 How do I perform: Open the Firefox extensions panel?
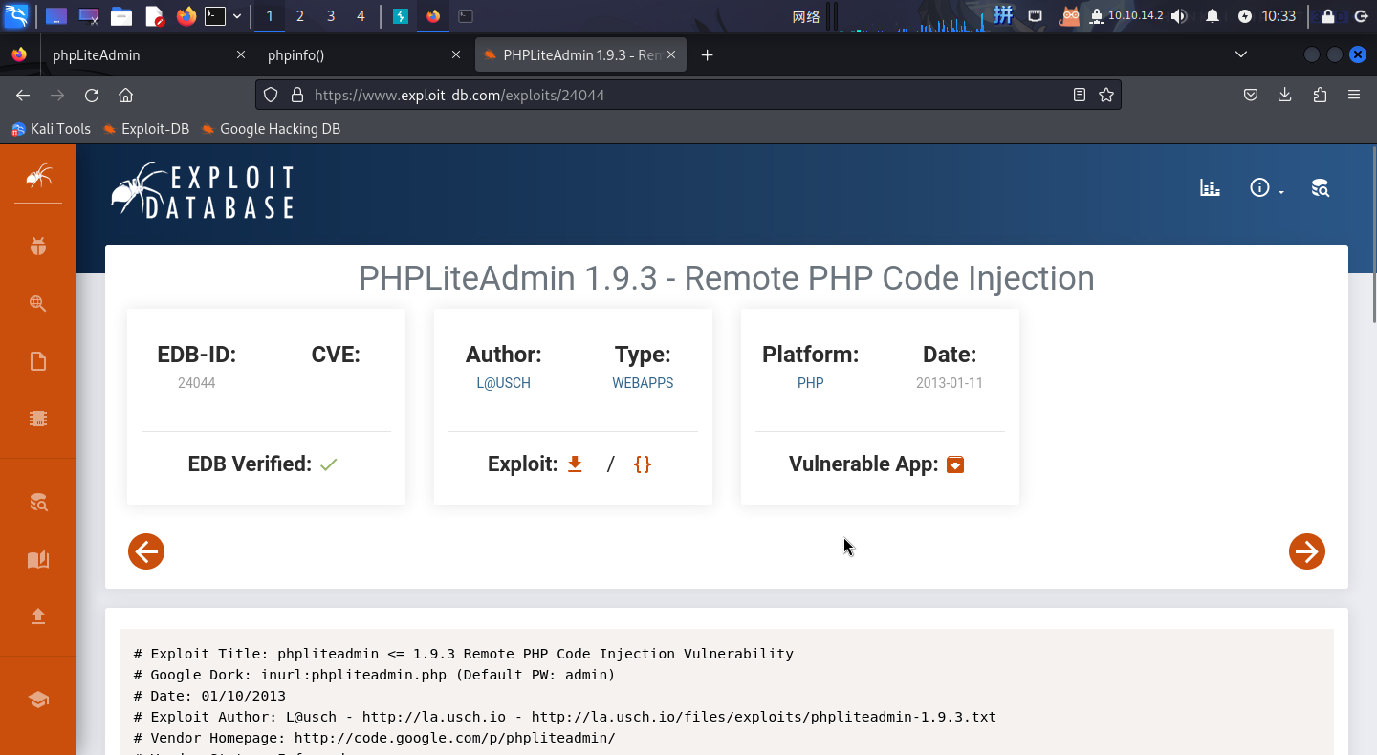tap(1320, 95)
